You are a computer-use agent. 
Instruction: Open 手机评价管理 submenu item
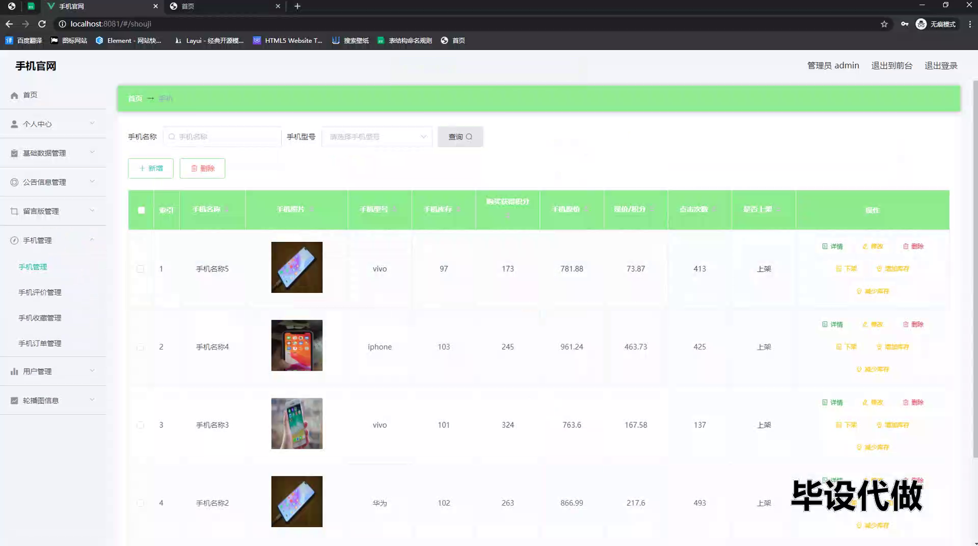(x=40, y=292)
